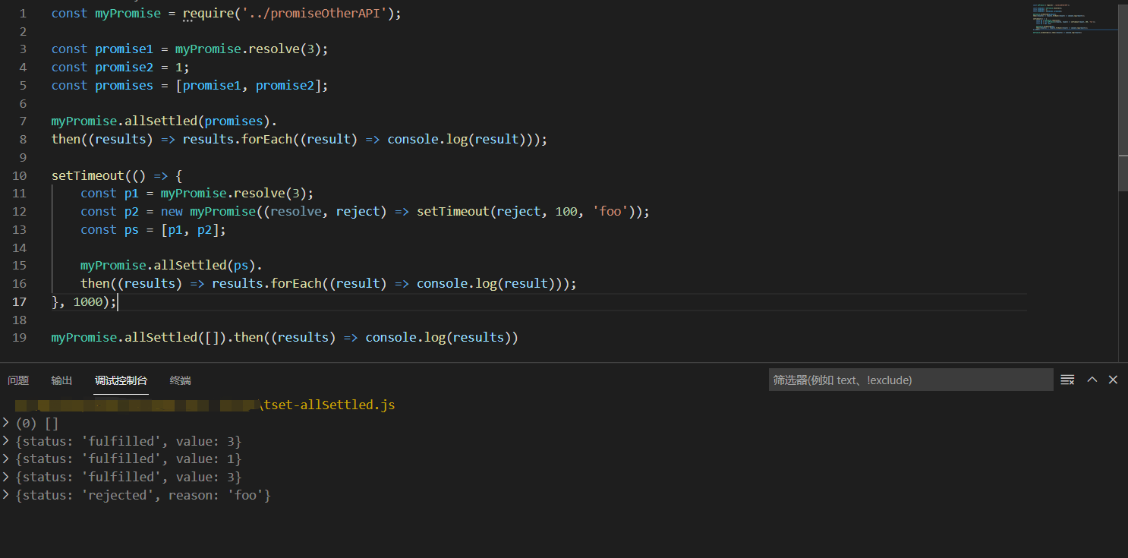
Task: Clear the debug console output
Action: point(1067,380)
